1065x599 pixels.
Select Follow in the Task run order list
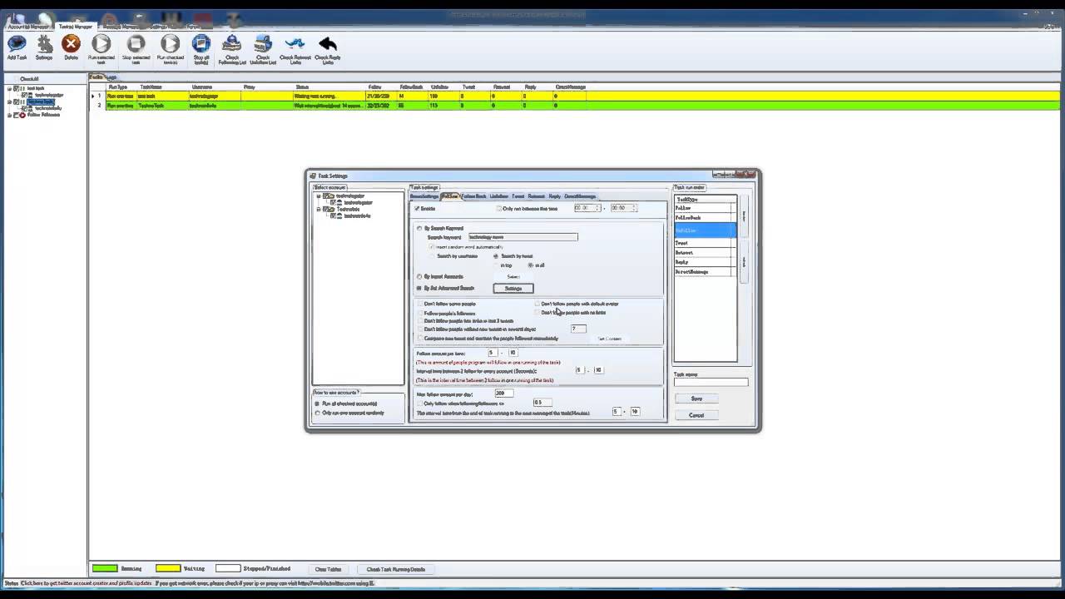click(705, 208)
